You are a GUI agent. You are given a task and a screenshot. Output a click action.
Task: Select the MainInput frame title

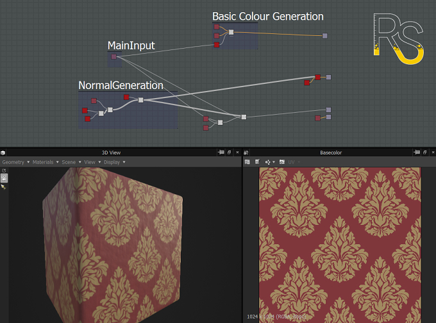pos(131,46)
